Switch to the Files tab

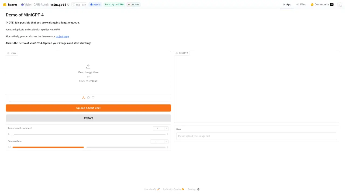tap(301, 5)
